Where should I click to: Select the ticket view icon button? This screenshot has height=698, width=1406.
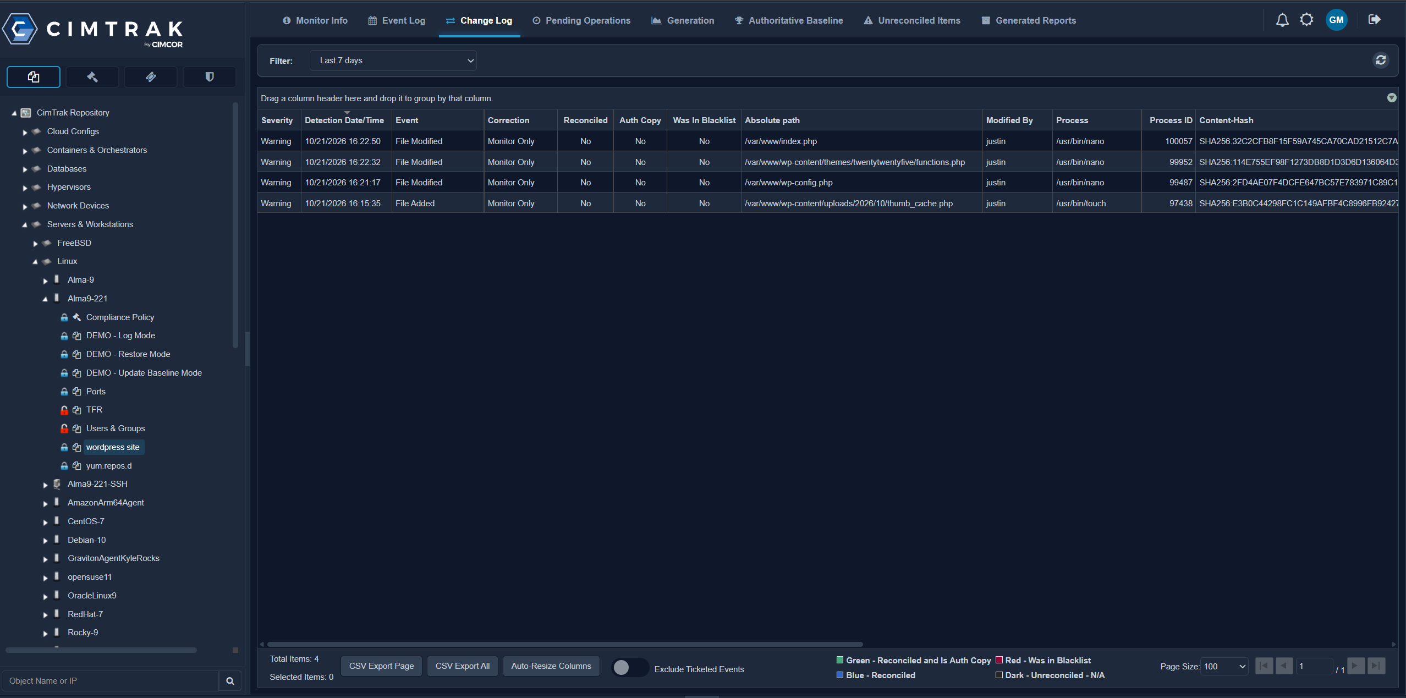pyautogui.click(x=151, y=77)
